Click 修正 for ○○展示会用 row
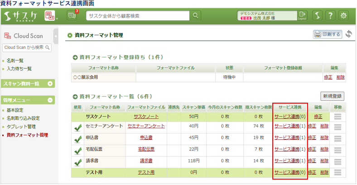 tap(328, 77)
